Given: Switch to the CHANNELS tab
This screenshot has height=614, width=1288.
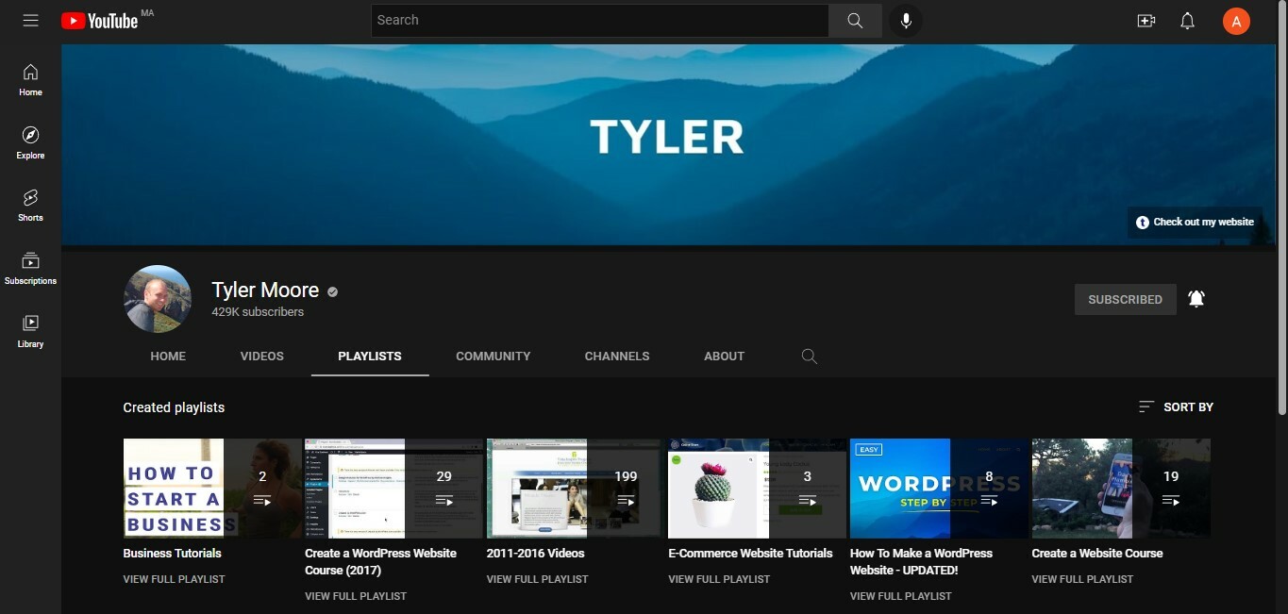Looking at the screenshot, I should pyautogui.click(x=617, y=357).
